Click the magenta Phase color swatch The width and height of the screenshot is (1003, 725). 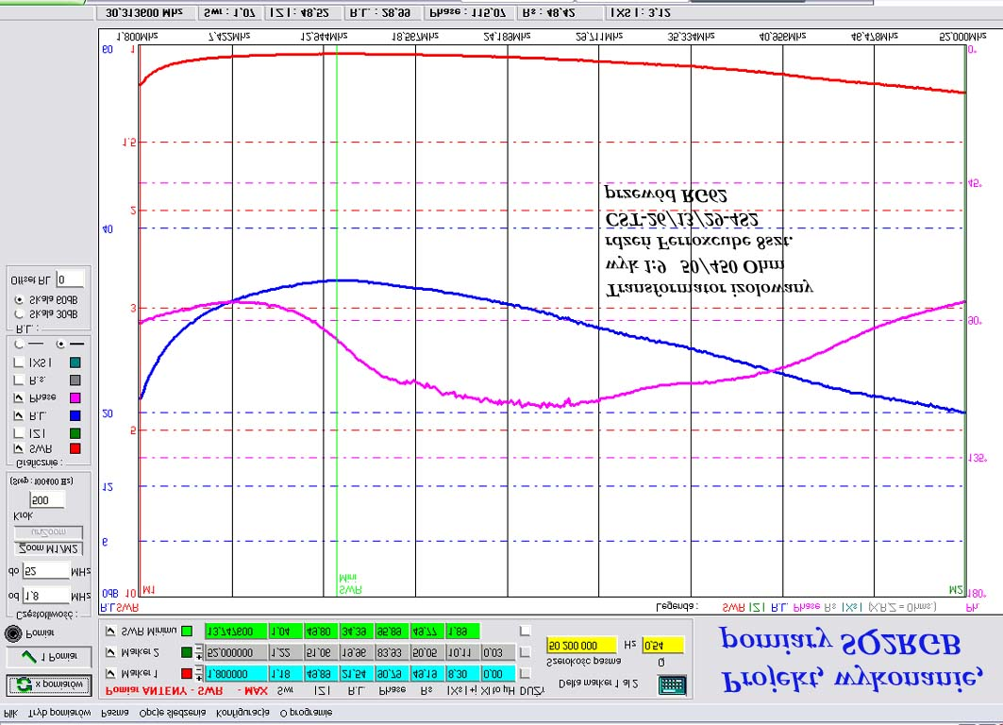click(x=75, y=398)
